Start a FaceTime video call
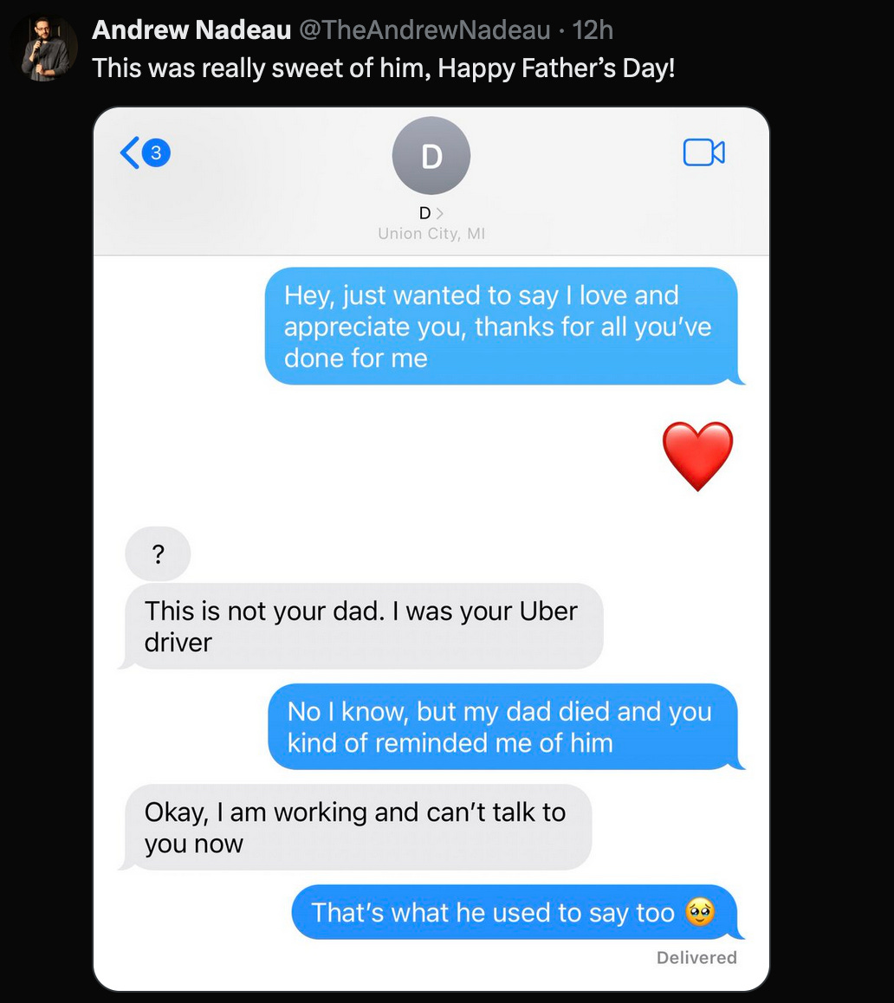The height and width of the screenshot is (1003, 894). pyautogui.click(x=704, y=152)
